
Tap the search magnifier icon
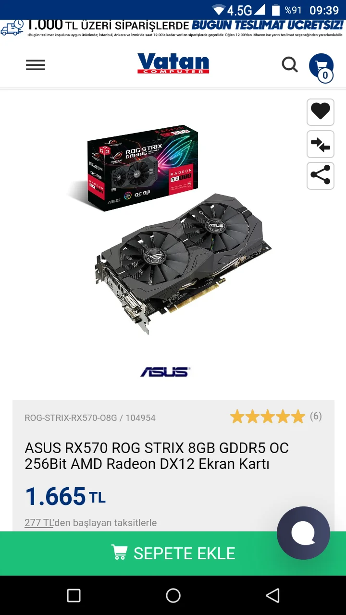tap(290, 64)
